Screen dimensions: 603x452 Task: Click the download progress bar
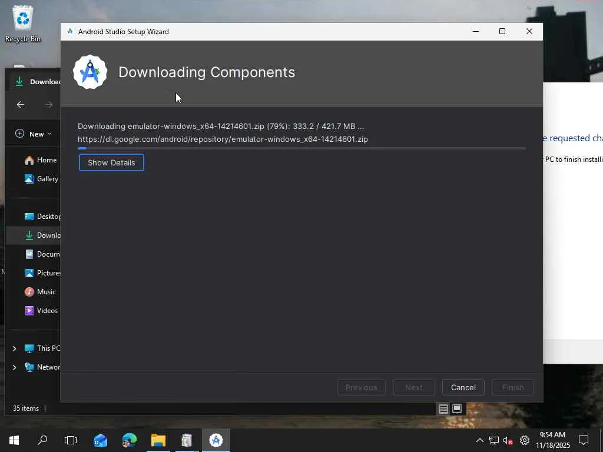click(301, 148)
